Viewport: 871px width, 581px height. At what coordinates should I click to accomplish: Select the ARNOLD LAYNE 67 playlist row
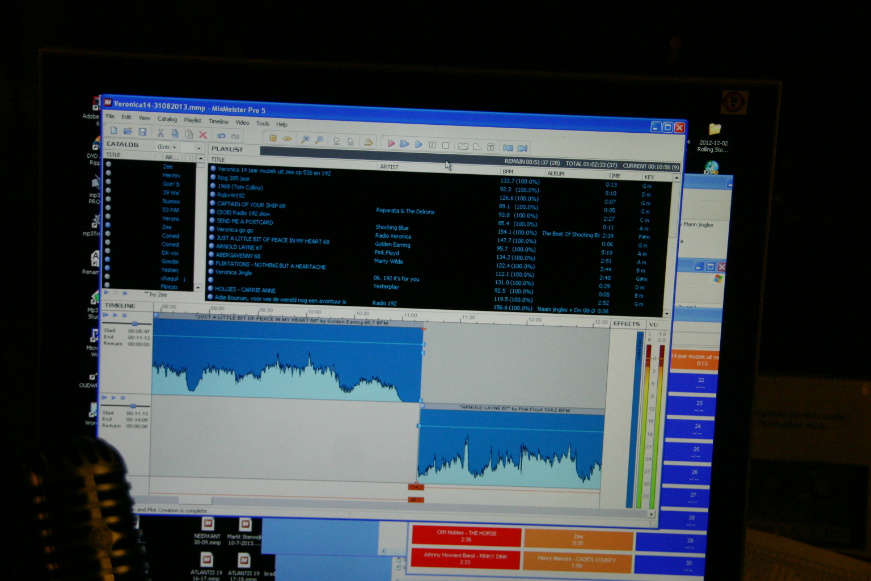[239, 247]
